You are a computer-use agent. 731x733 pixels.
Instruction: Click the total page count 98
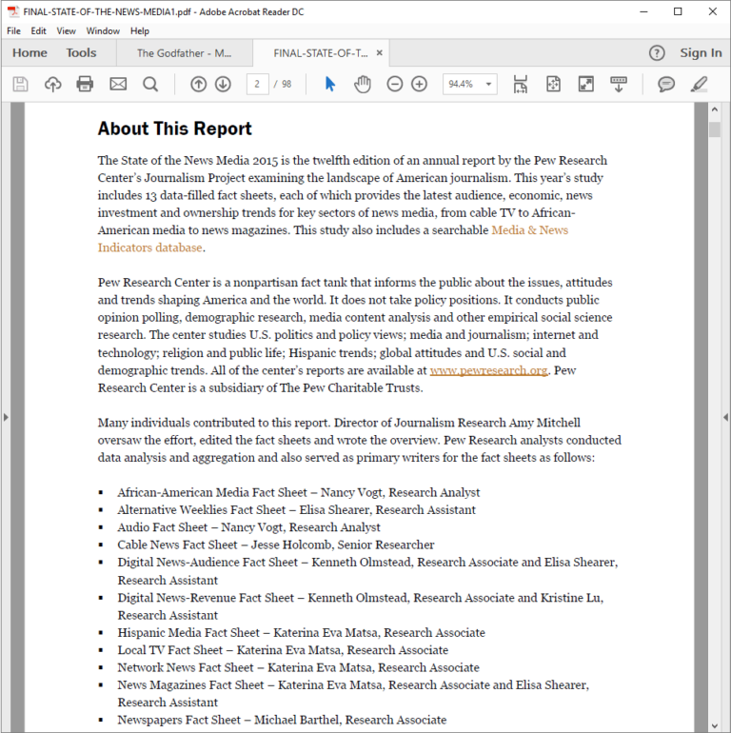[x=286, y=84]
